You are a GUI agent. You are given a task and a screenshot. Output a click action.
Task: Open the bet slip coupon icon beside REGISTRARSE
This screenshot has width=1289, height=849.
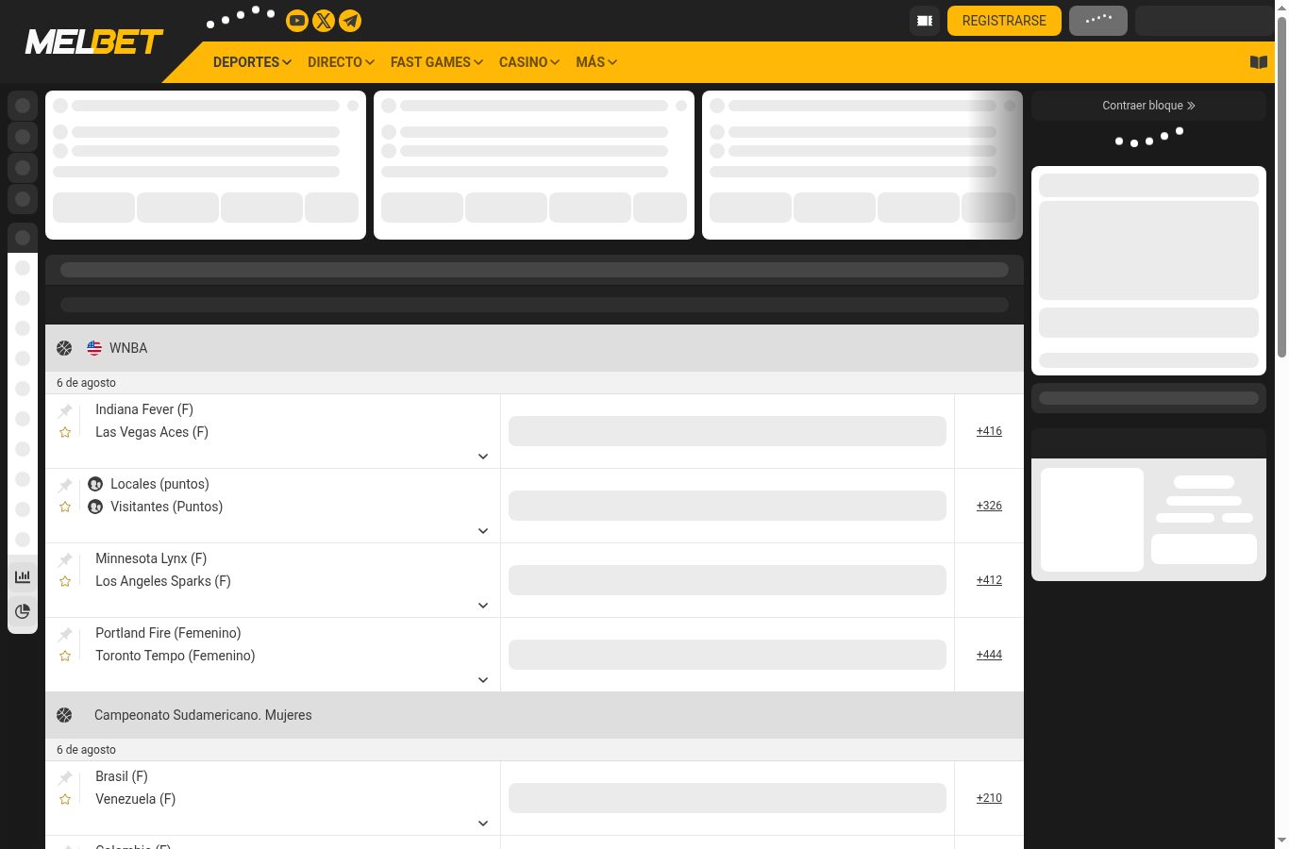pyautogui.click(x=925, y=21)
